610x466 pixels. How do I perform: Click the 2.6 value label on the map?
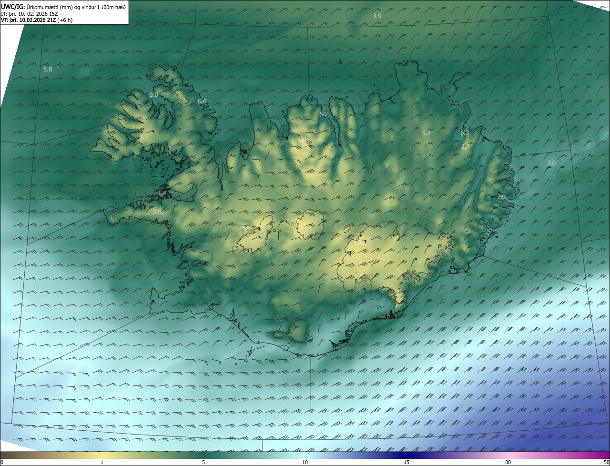pos(157,212)
